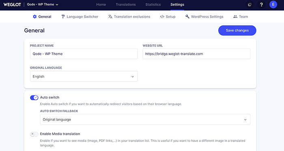Open the Home navigation link

[x=101, y=4]
